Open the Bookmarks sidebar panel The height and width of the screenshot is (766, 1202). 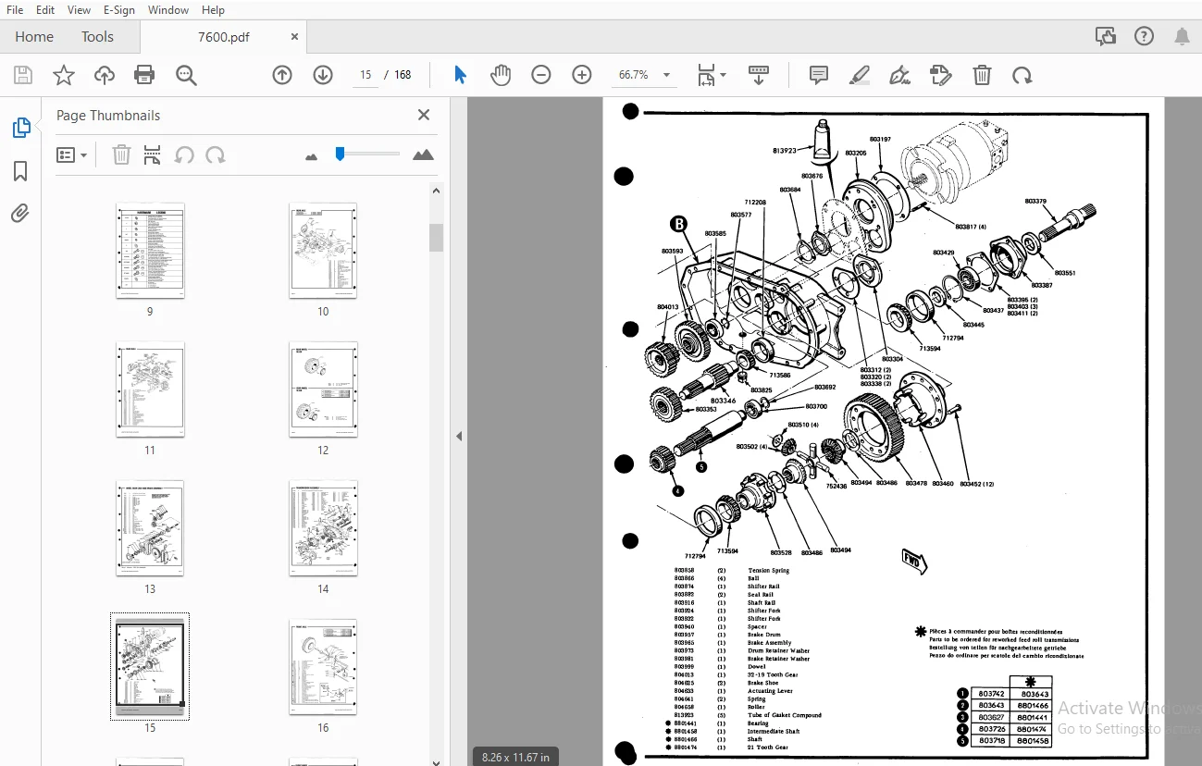20,171
